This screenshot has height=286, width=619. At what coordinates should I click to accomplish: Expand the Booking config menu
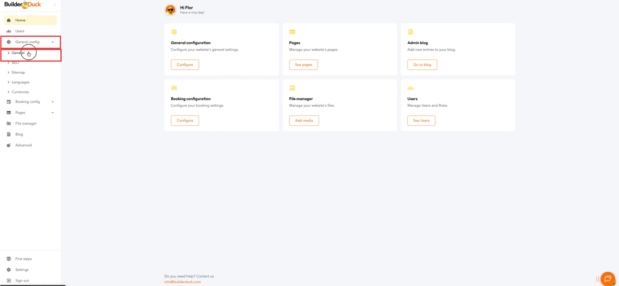tap(53, 102)
